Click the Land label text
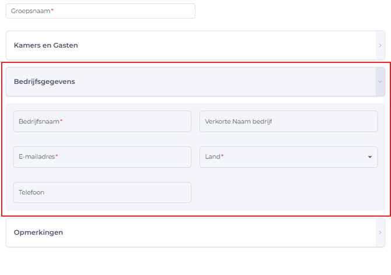This screenshot has height=275, width=391. tap(212, 157)
